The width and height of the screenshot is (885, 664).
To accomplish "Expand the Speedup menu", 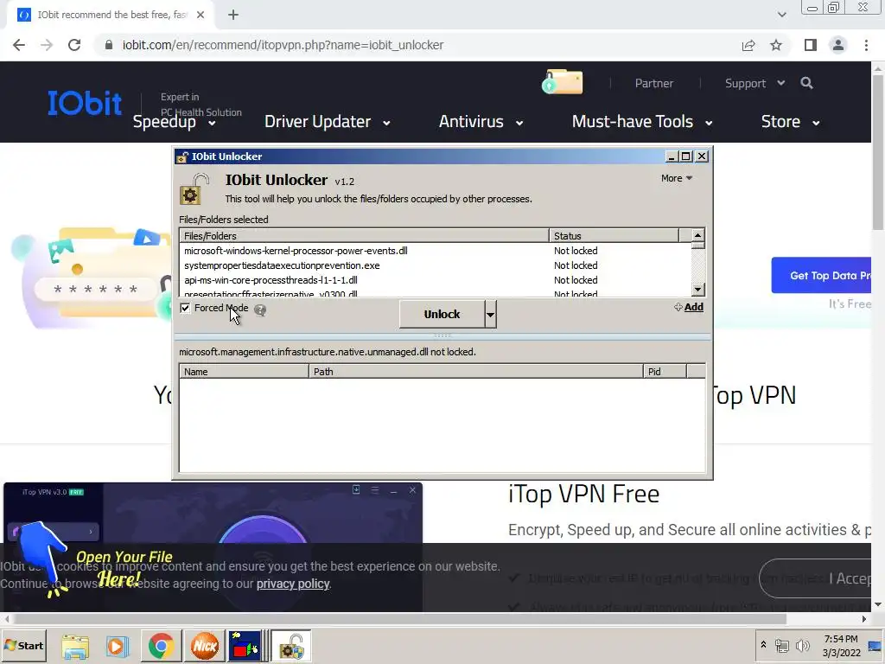I will click(x=174, y=122).
